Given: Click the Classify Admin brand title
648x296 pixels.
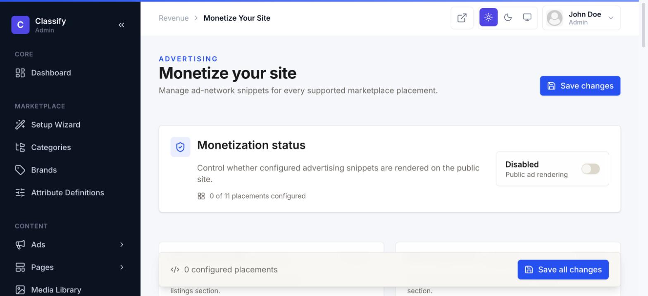Looking at the screenshot, I should 50,25.
